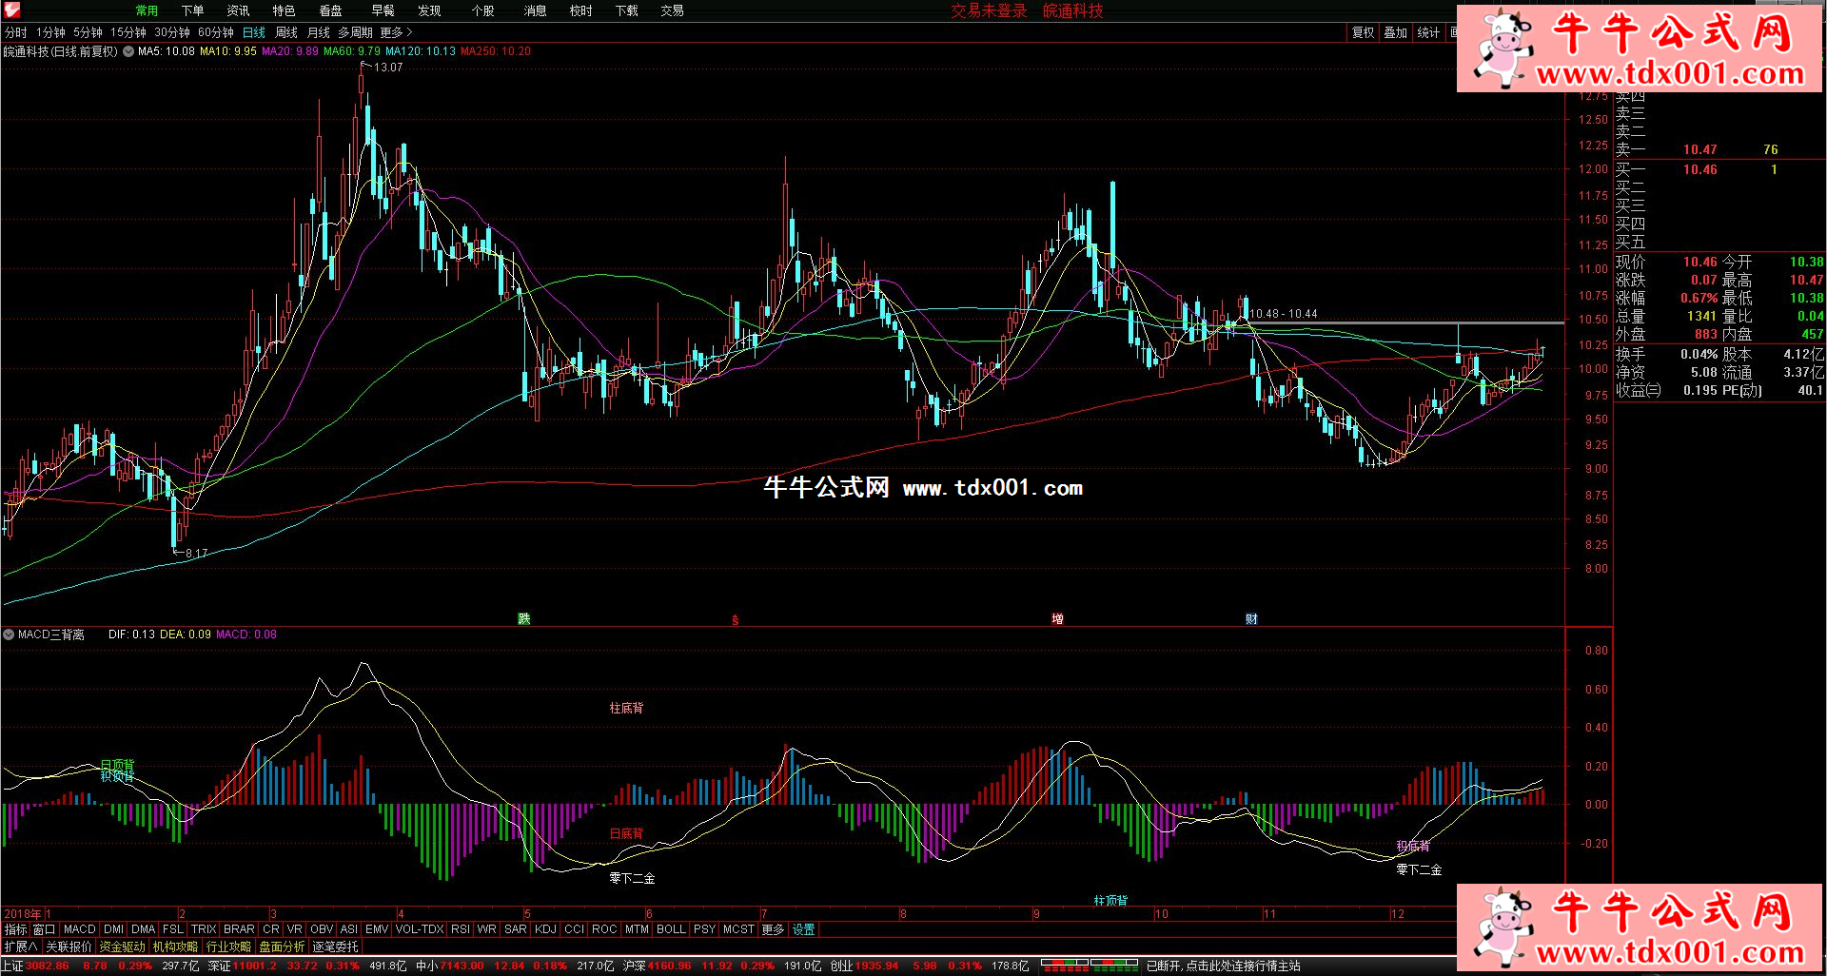Click the 复权 button
This screenshot has height=976, width=1827.
(1363, 32)
